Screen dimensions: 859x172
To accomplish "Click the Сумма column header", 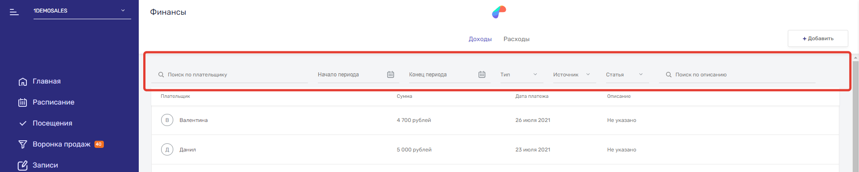I will click(x=404, y=96).
